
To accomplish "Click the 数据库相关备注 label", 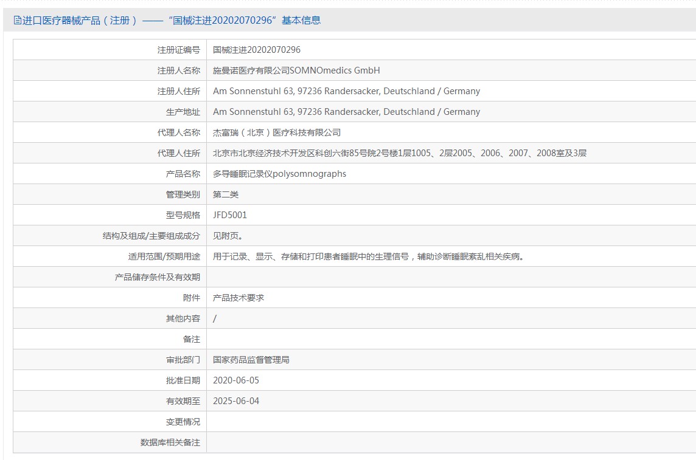I will pos(170,442).
